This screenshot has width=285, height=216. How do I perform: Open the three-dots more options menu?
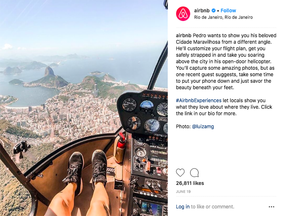[271, 207]
